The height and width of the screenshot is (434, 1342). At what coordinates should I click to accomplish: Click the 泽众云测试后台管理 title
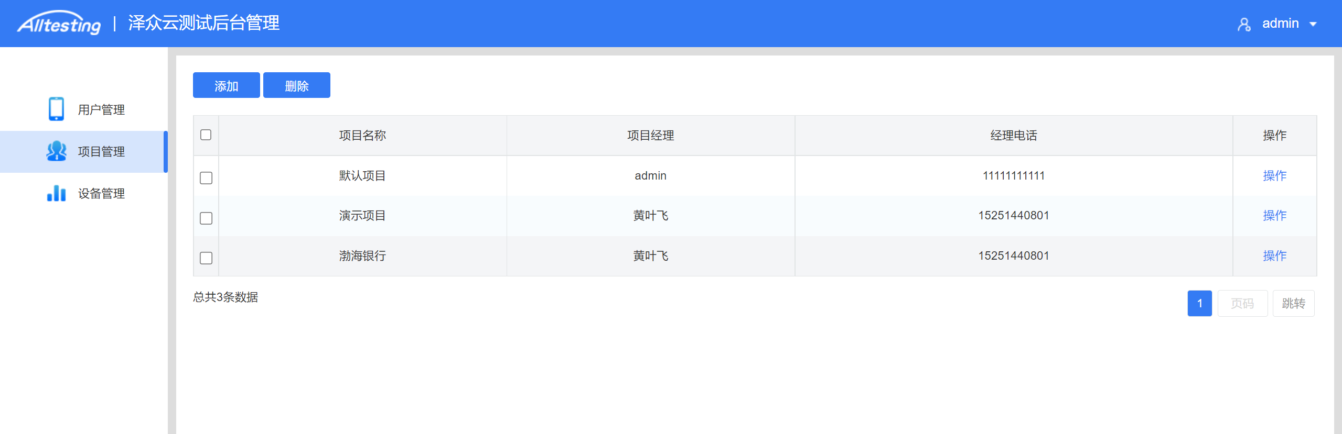click(x=204, y=23)
